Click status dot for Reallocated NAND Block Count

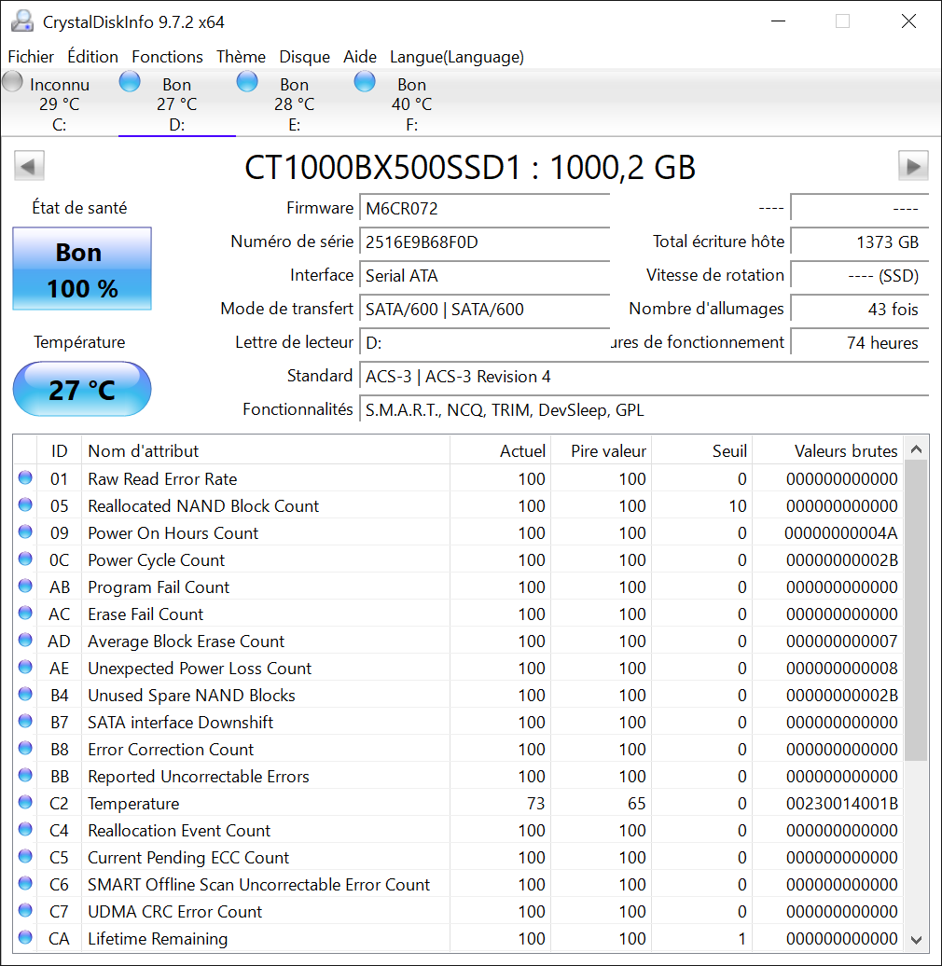[x=25, y=504]
